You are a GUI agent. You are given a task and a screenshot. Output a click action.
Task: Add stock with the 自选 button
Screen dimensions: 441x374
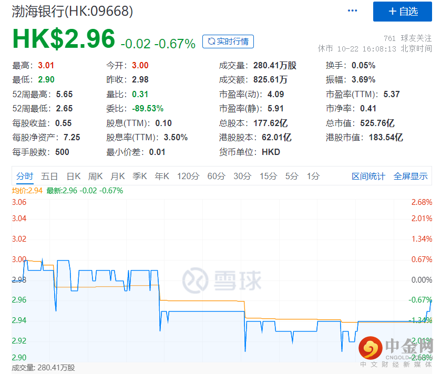402,12
